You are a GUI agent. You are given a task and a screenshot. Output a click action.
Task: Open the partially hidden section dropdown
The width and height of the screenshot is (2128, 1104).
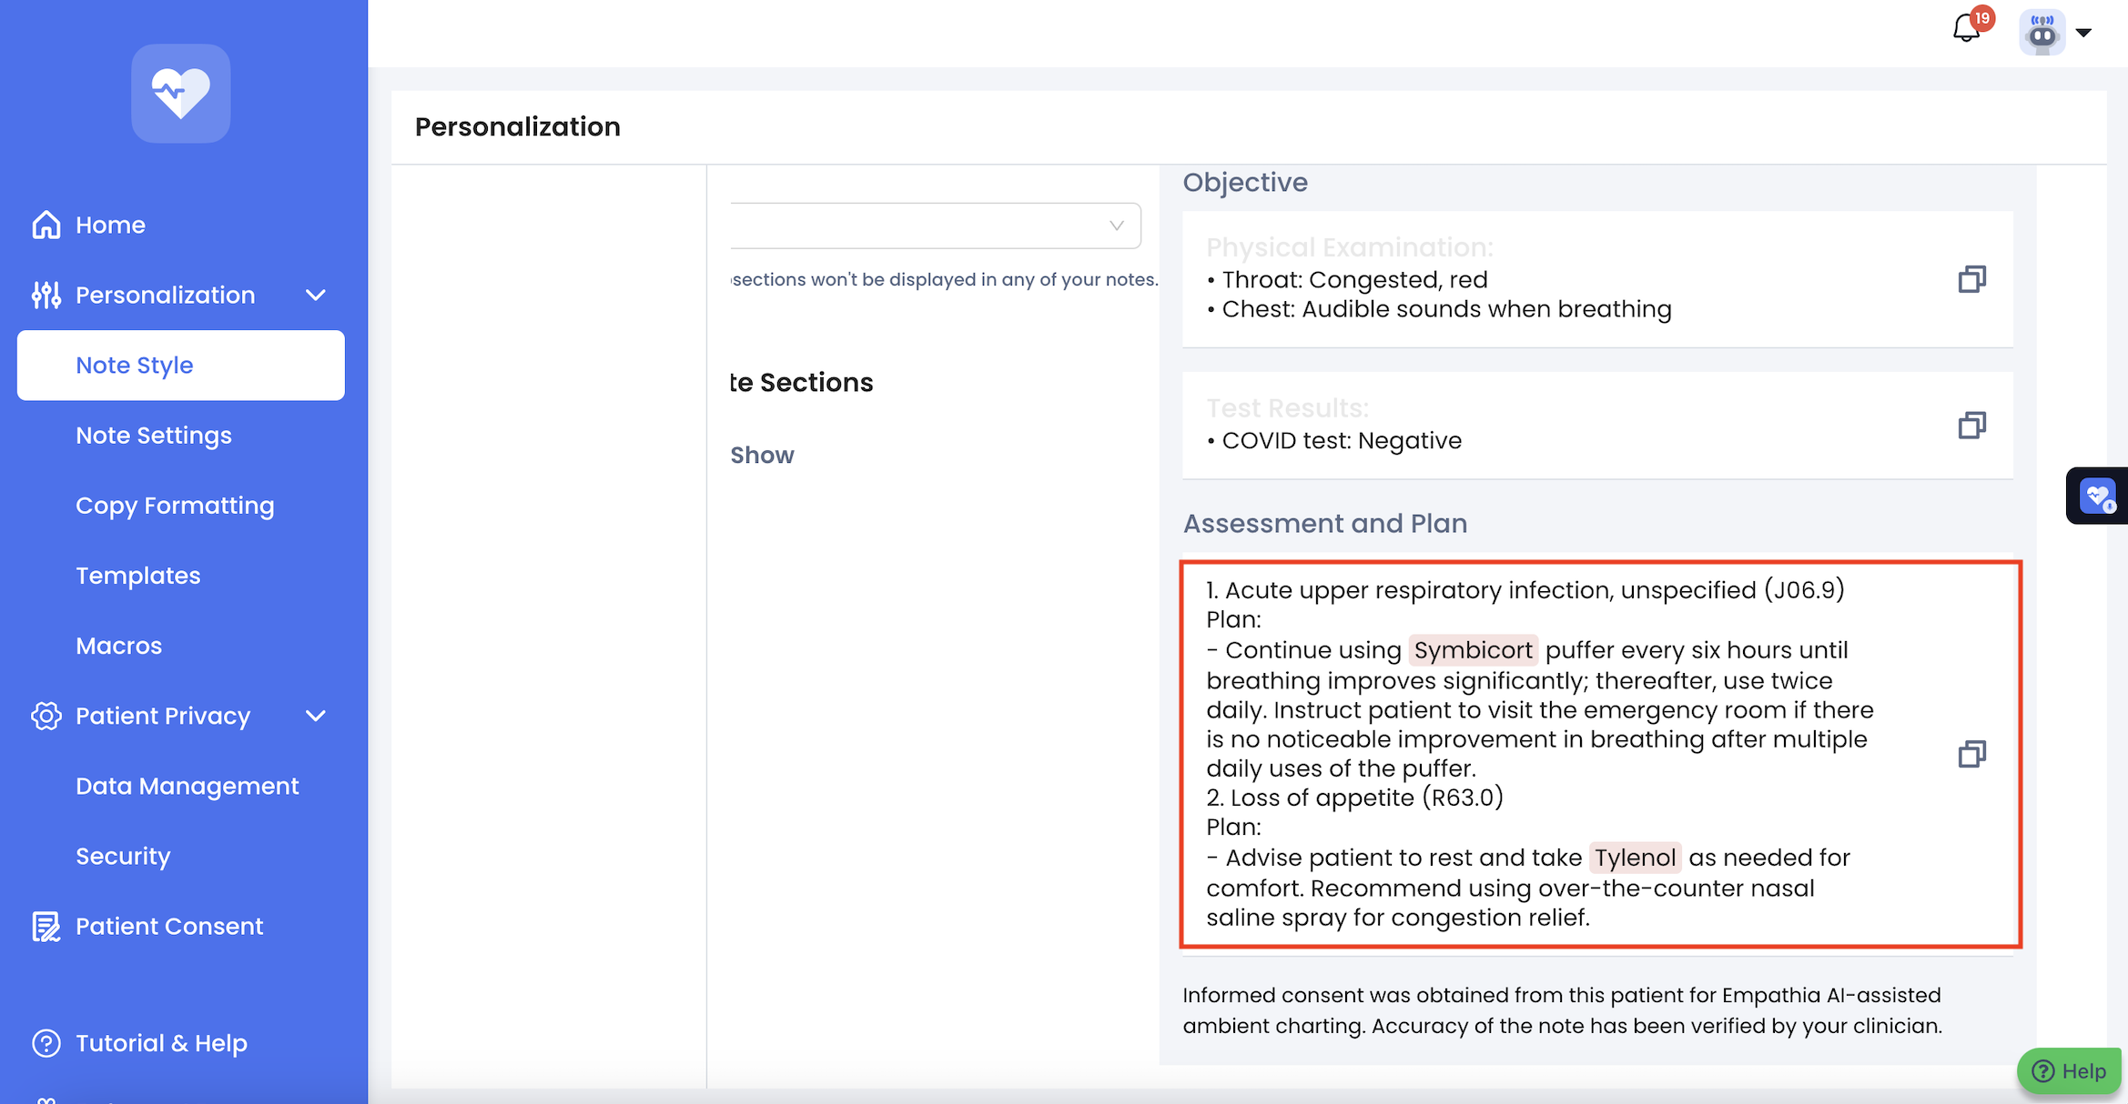pyautogui.click(x=935, y=226)
